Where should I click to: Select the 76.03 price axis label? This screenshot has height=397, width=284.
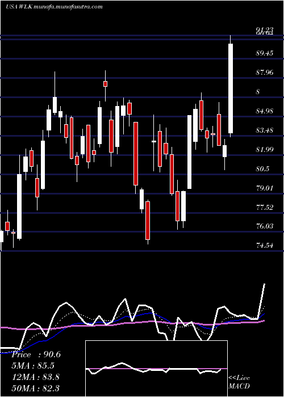click(x=265, y=226)
